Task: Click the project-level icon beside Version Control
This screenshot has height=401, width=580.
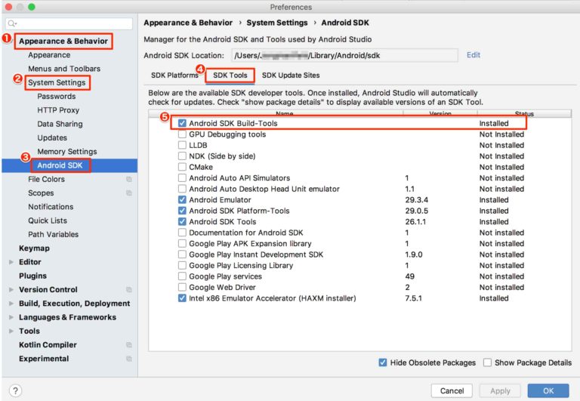Action: [x=128, y=290]
